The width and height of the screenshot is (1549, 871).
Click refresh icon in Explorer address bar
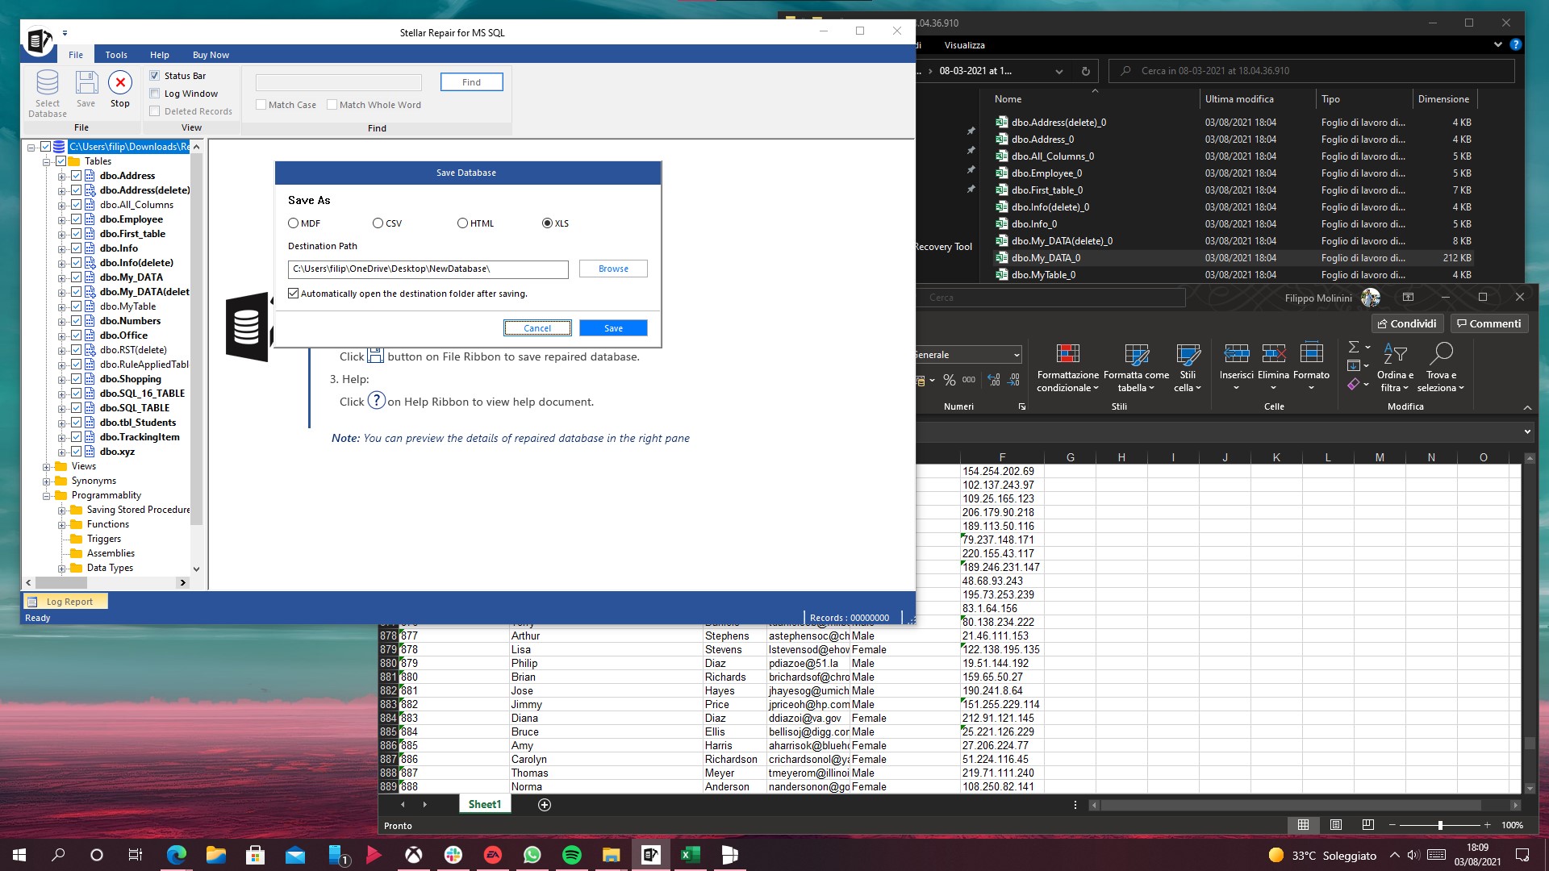tap(1086, 71)
